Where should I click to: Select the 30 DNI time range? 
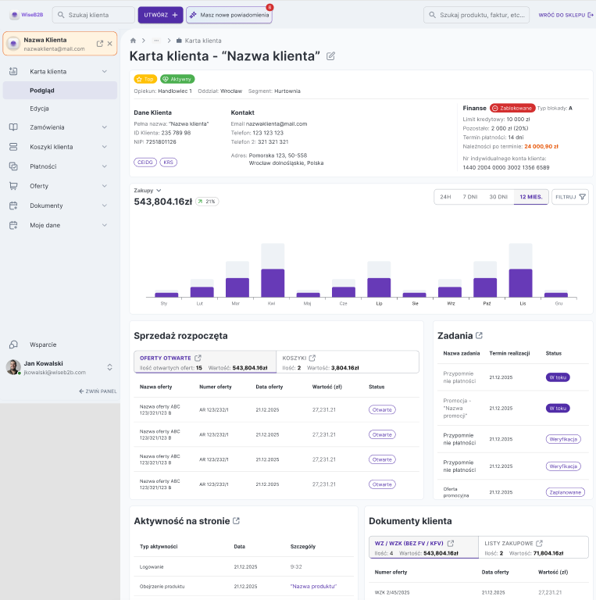point(498,197)
